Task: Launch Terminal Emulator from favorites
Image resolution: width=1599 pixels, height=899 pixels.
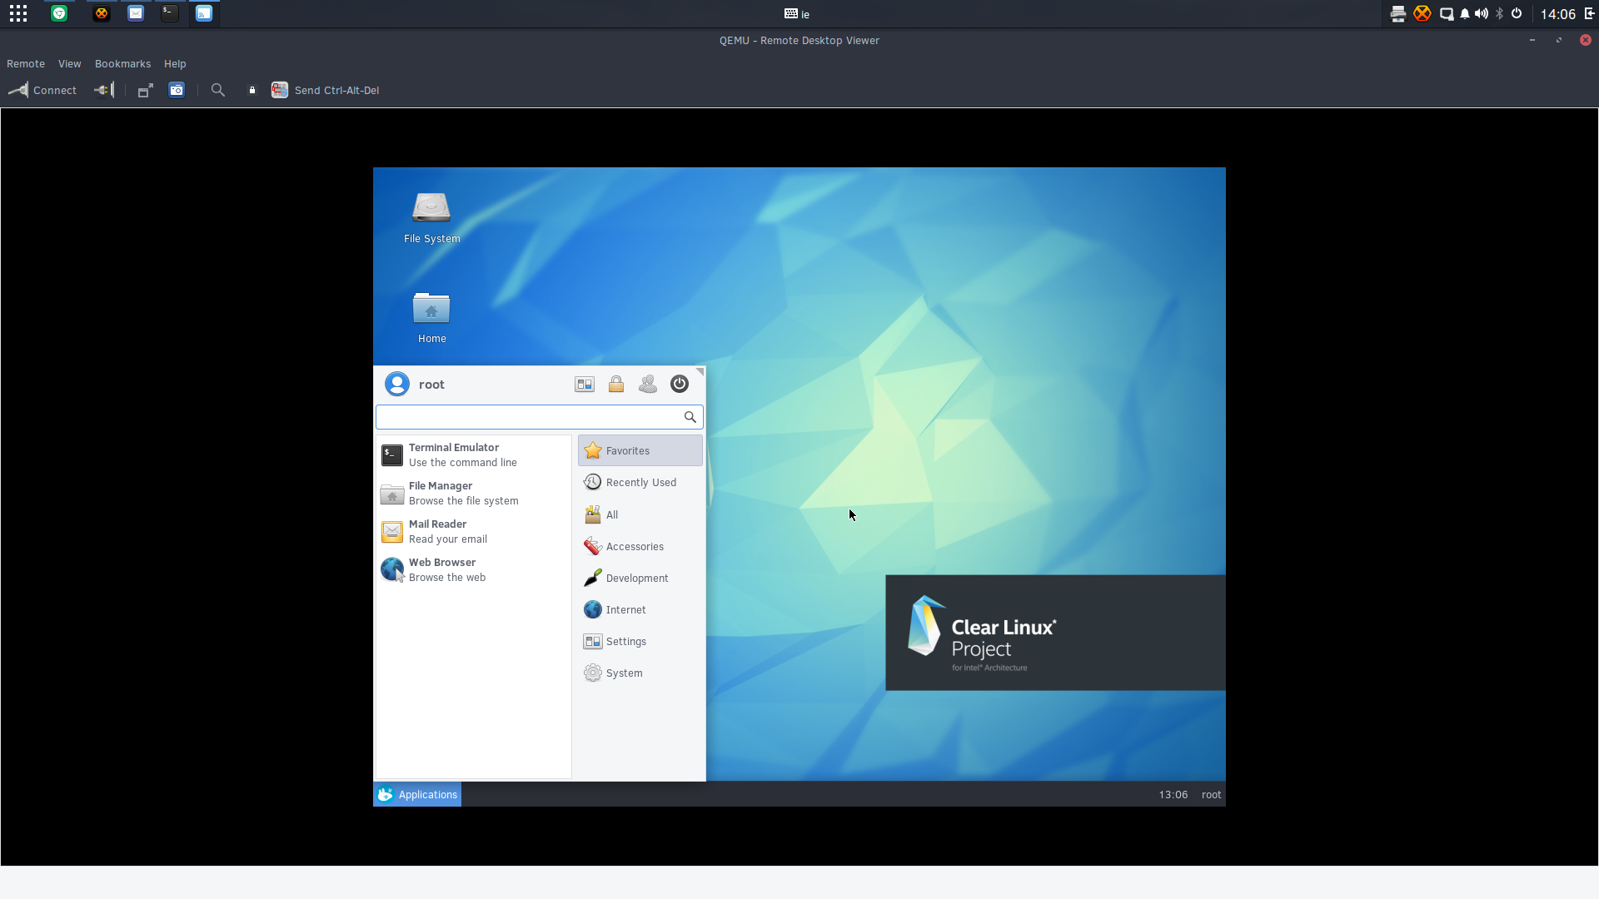Action: pos(473,455)
